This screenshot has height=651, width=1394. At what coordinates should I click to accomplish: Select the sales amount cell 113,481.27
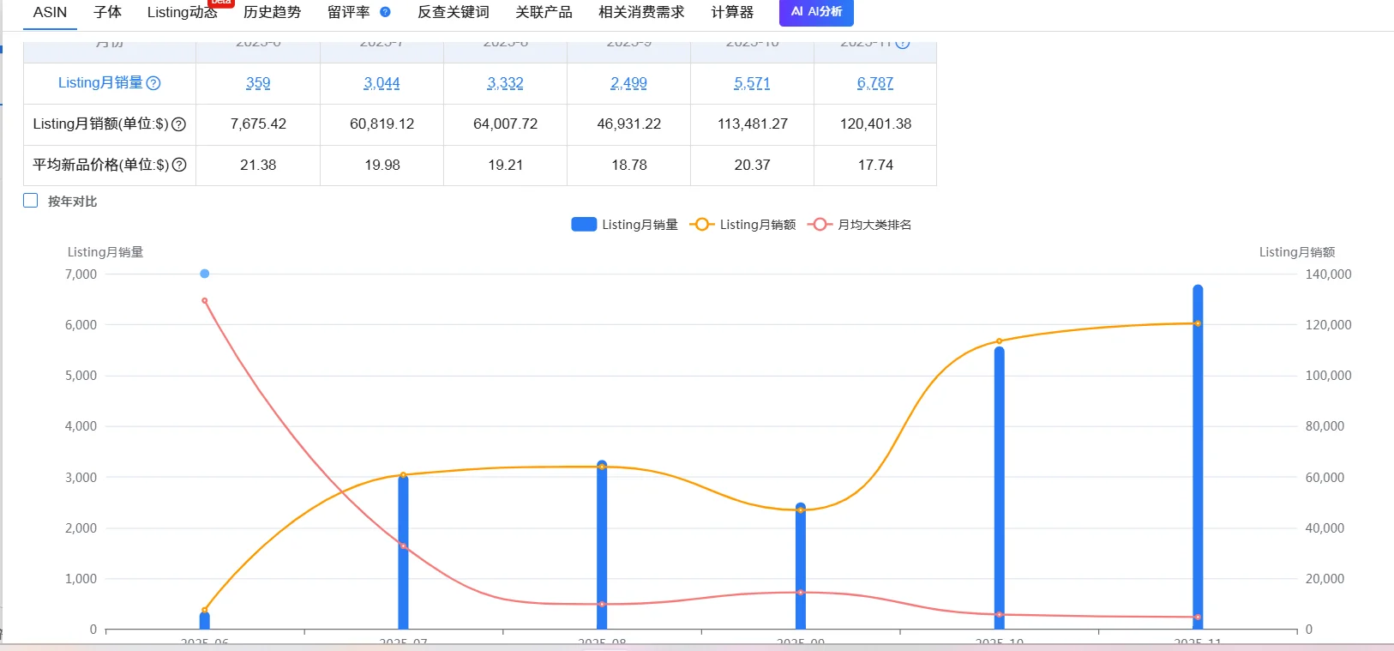[752, 124]
